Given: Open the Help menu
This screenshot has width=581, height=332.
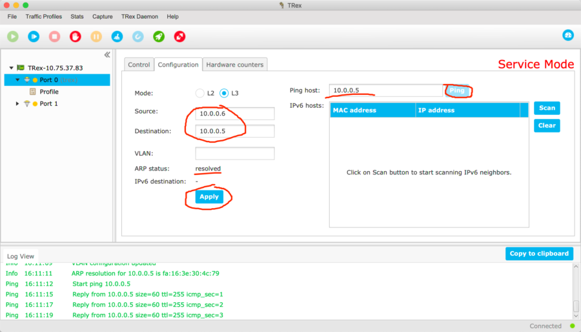Looking at the screenshot, I should (x=172, y=17).
